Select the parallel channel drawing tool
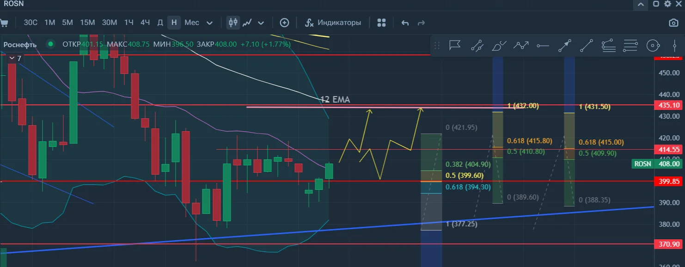Screen dimensions: 685x267 coord(477,45)
